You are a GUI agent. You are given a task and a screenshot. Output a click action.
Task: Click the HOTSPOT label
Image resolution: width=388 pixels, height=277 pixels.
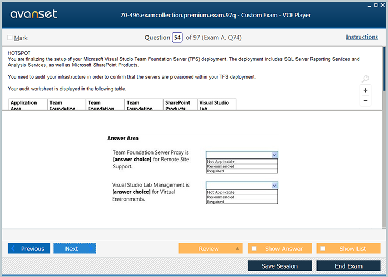(19, 53)
